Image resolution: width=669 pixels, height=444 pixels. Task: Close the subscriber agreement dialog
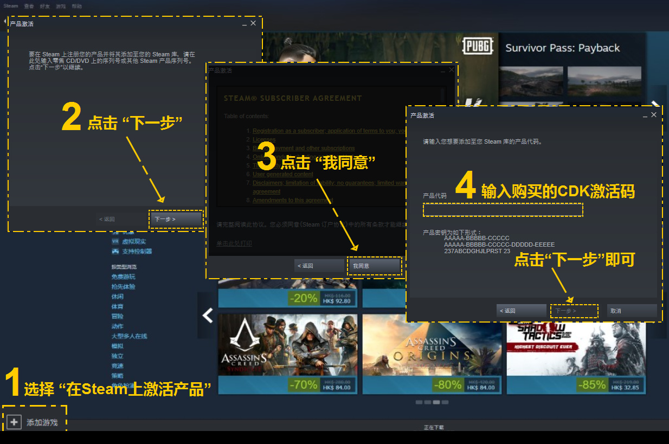pos(452,70)
